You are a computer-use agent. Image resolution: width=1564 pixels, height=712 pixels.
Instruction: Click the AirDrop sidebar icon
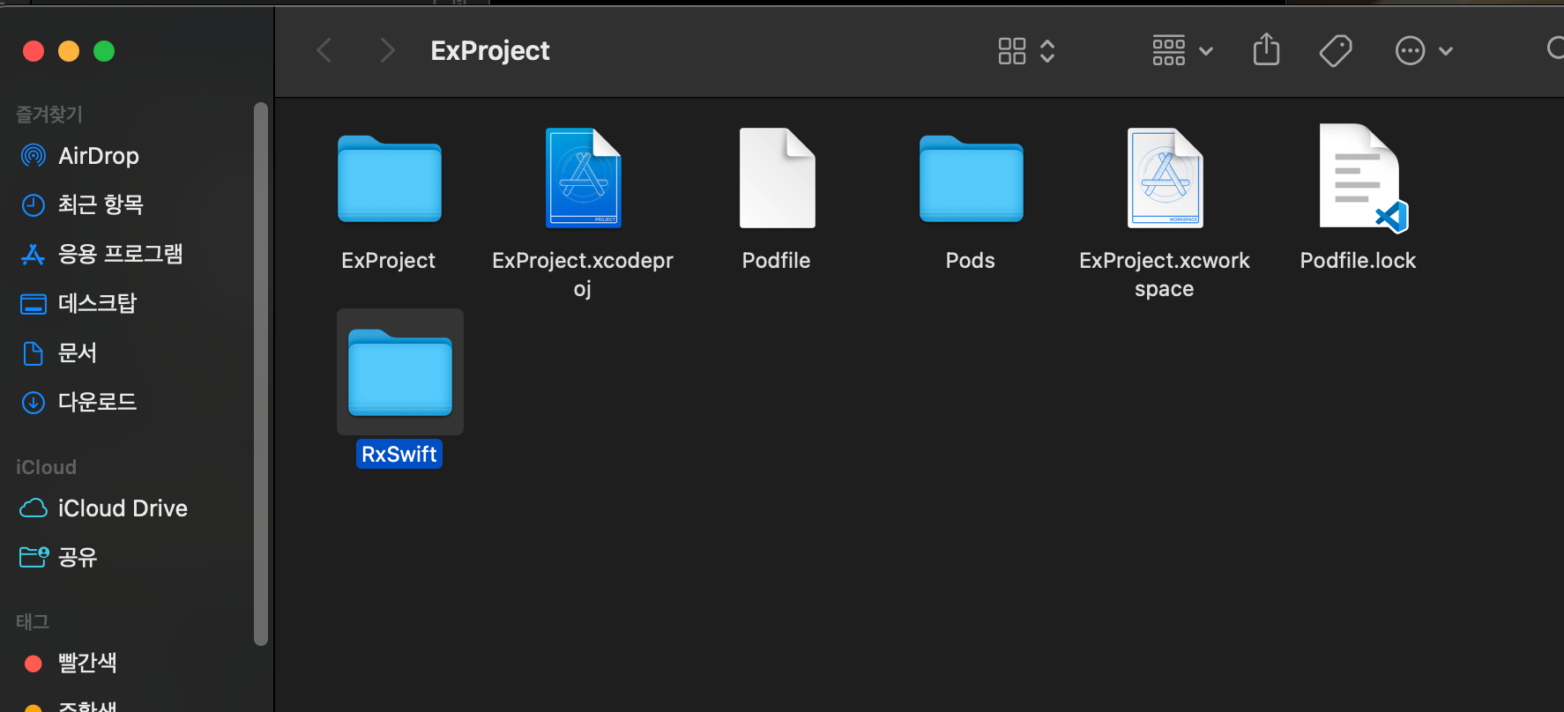click(x=33, y=156)
